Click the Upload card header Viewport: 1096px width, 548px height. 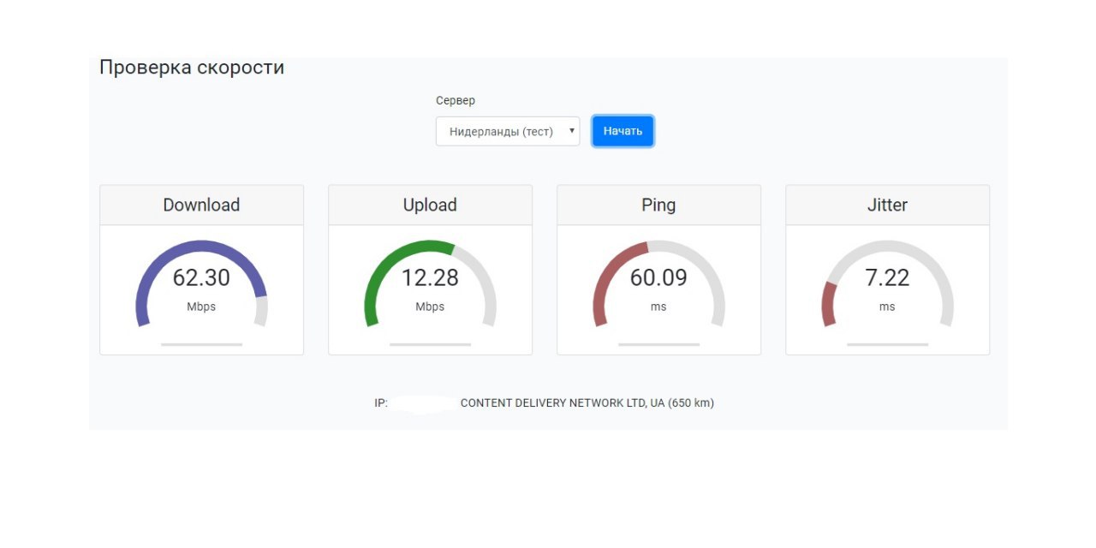[430, 205]
